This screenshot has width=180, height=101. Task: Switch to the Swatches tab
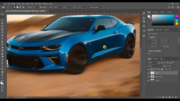click(155, 12)
